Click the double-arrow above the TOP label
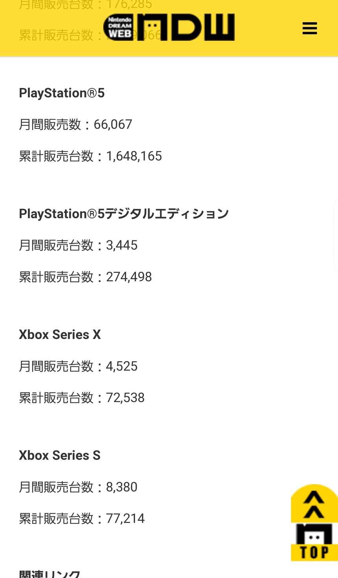The height and width of the screenshot is (578, 338). coord(314,505)
